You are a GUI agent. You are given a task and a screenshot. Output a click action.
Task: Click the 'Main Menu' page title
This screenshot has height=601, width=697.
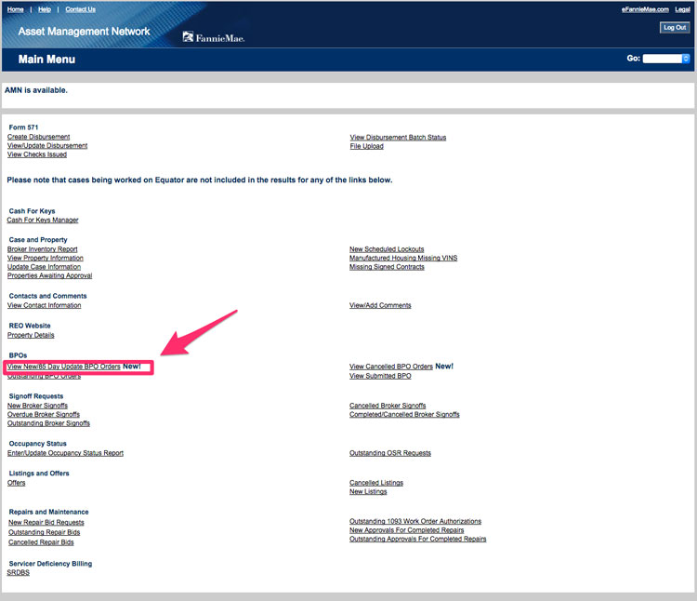coord(46,60)
